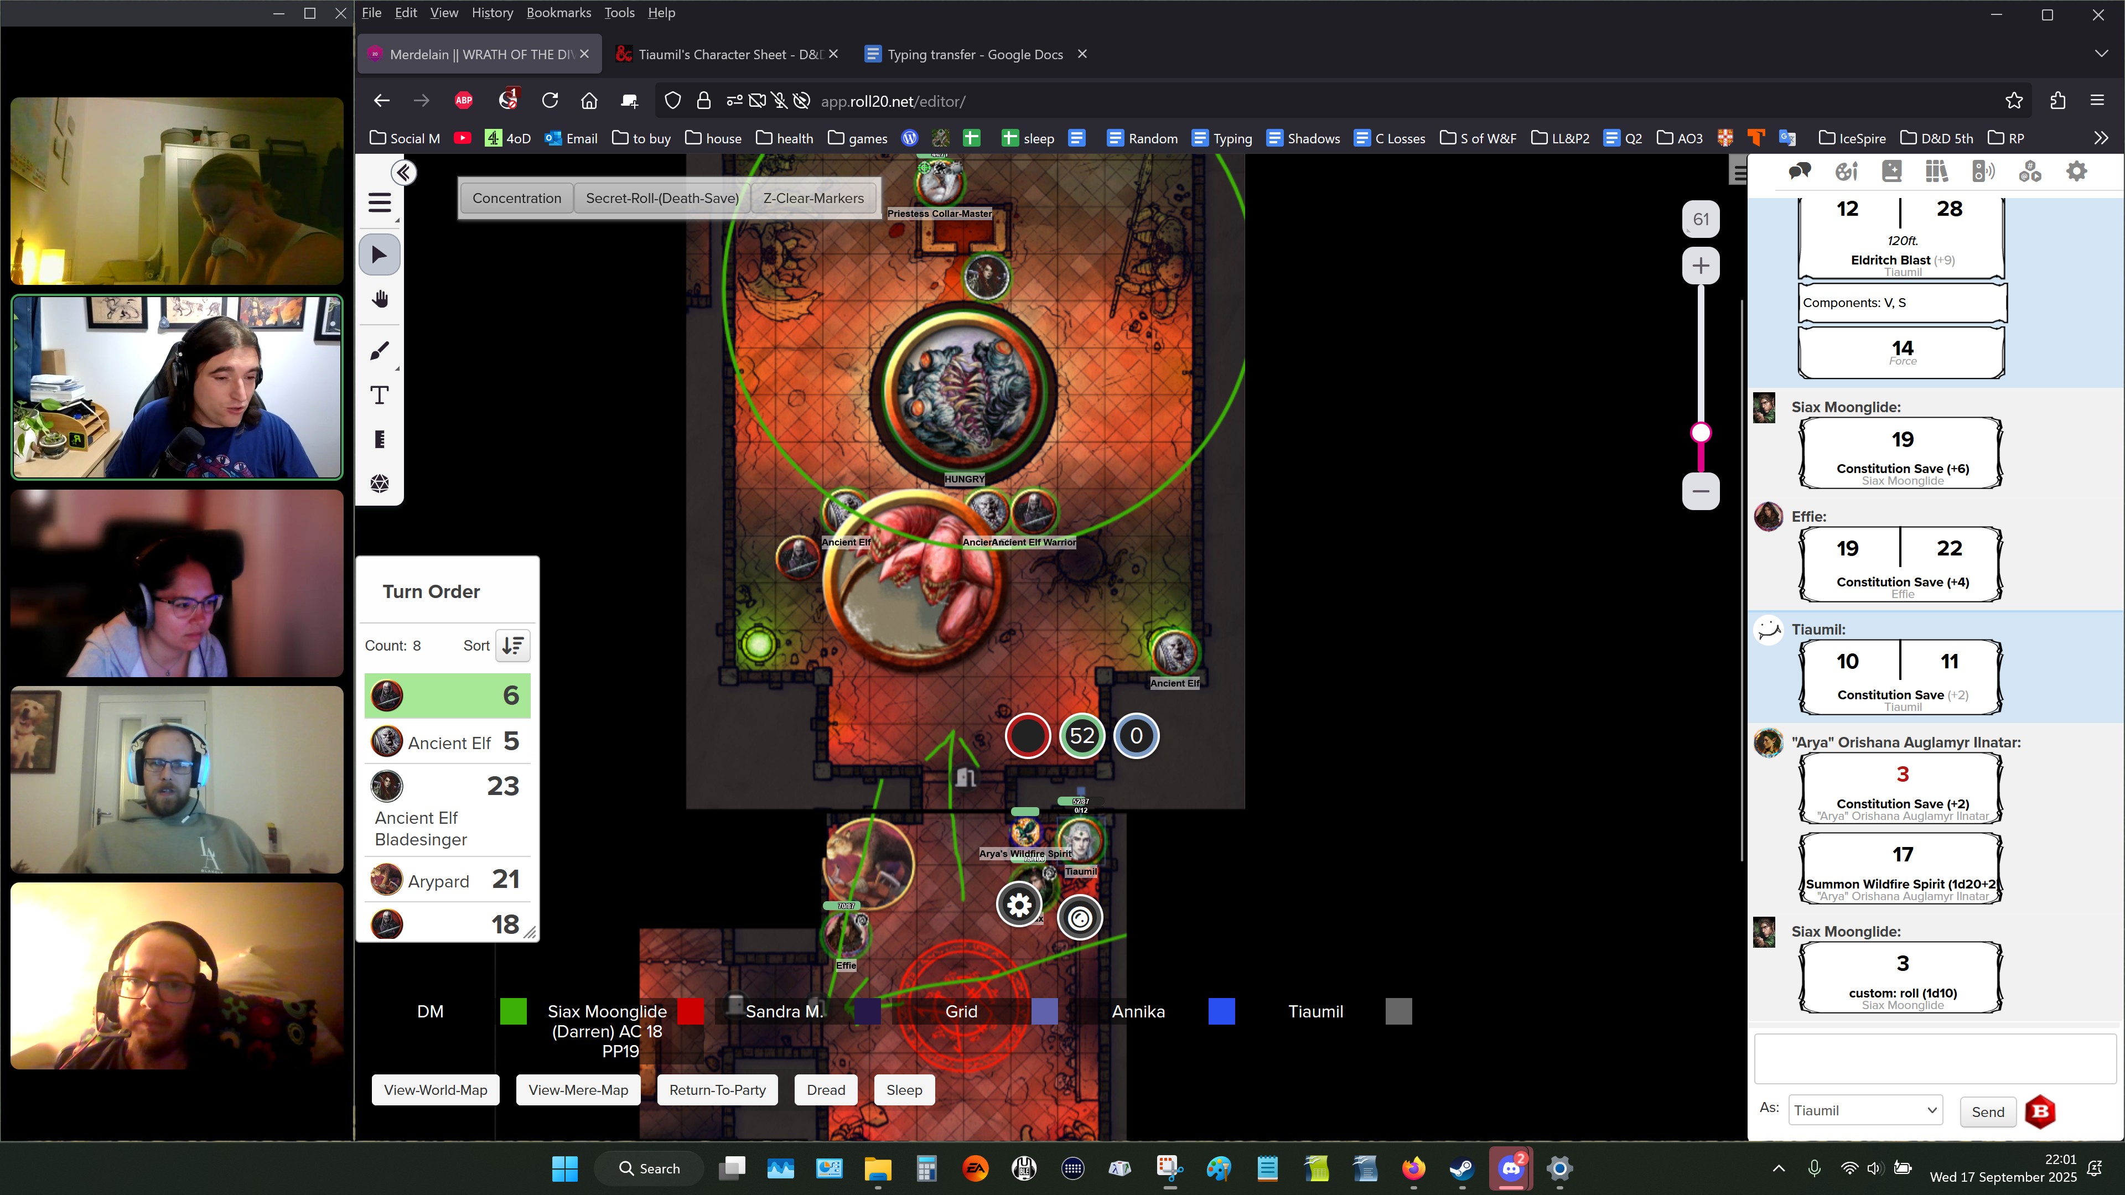Image resolution: width=2125 pixels, height=1195 pixels.
Task: Toggle the Concentration marker macro
Action: 516,198
